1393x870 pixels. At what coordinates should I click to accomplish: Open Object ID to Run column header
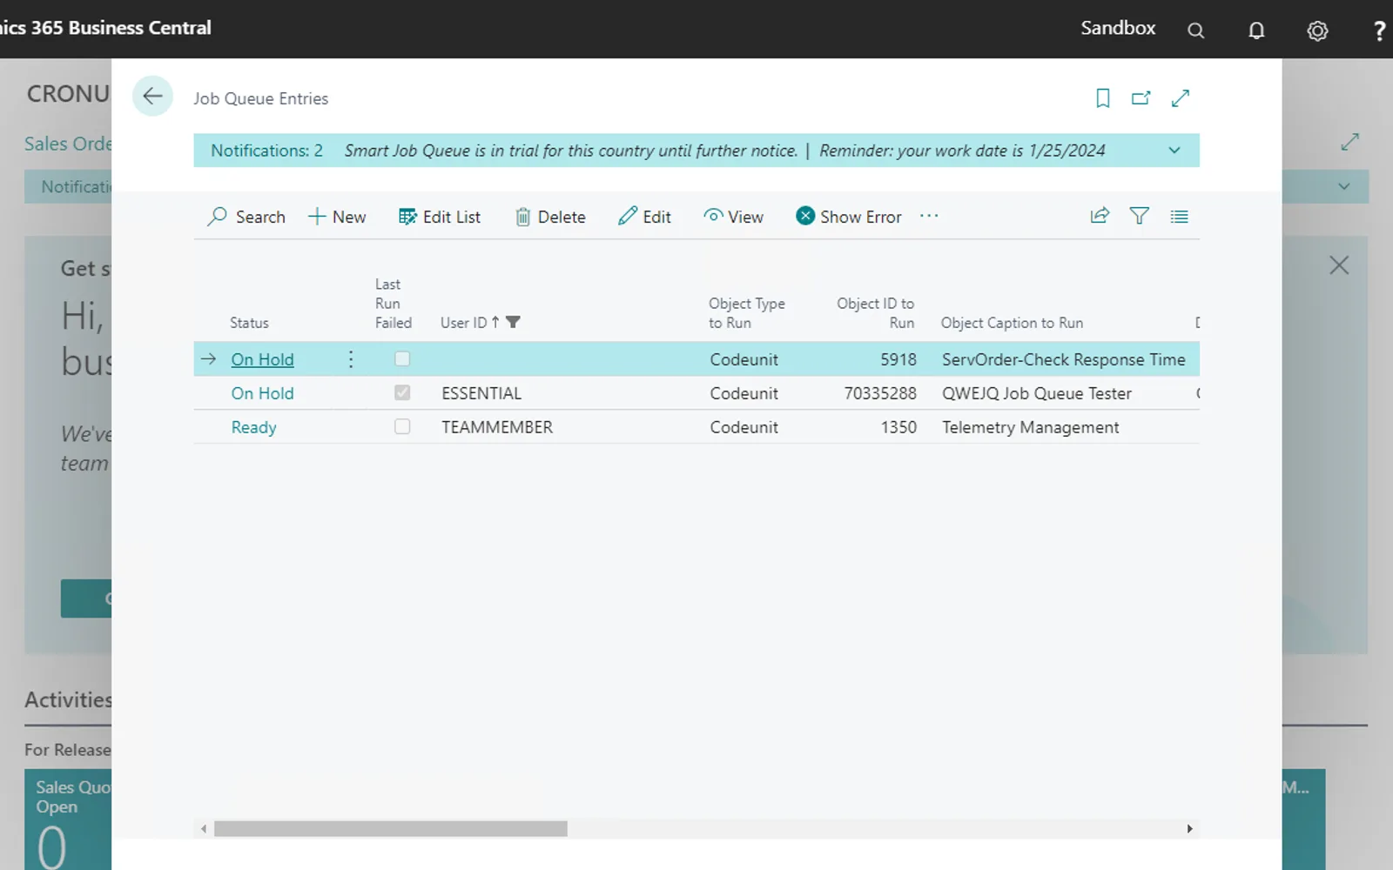click(x=875, y=313)
